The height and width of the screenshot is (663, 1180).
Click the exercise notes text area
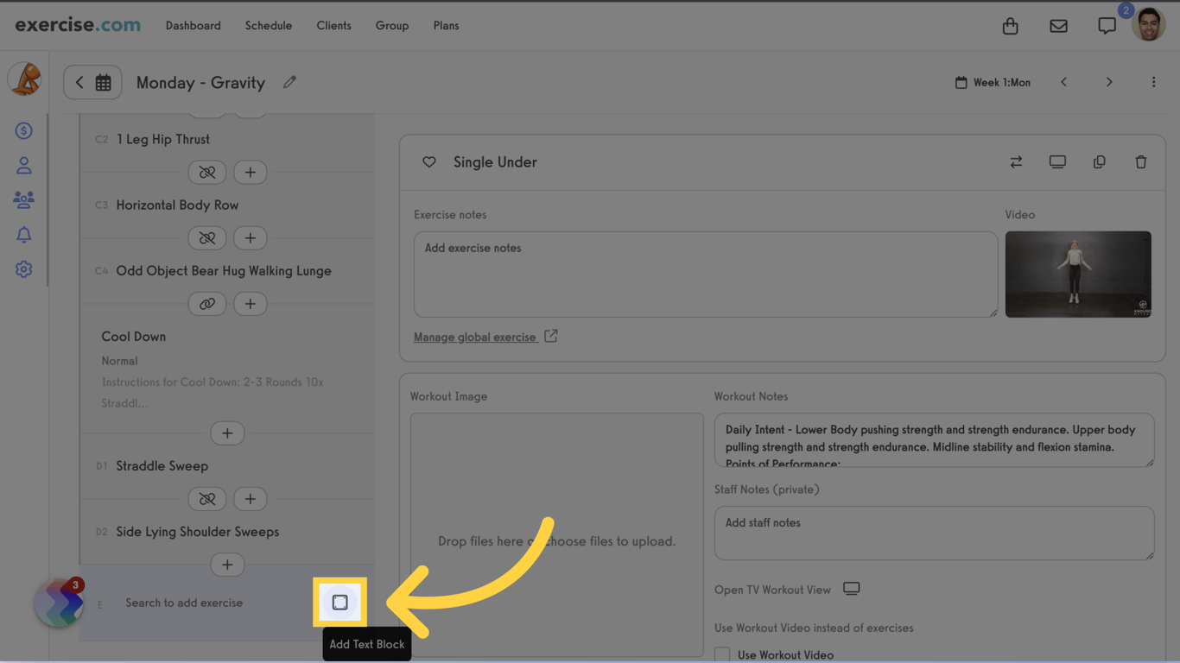[706, 275]
